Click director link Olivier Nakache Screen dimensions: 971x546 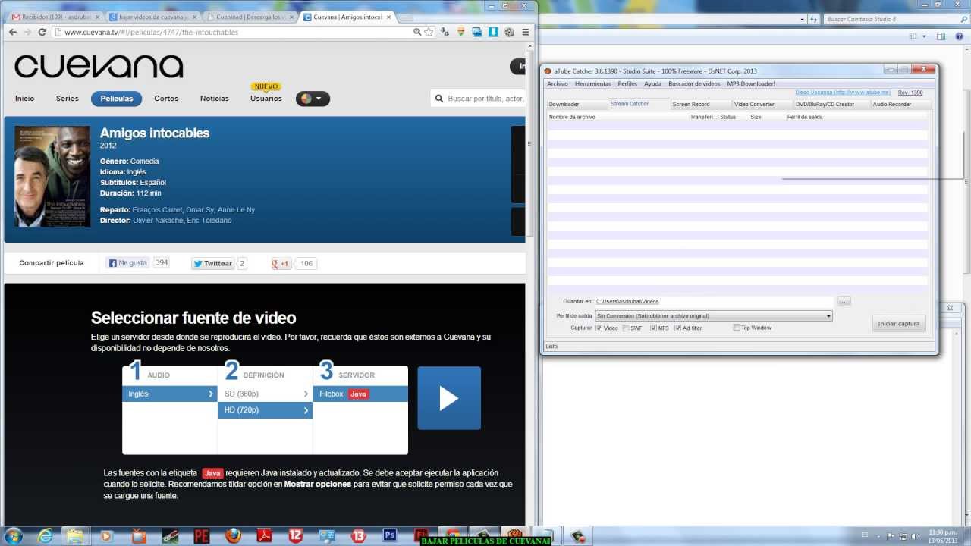(x=158, y=221)
